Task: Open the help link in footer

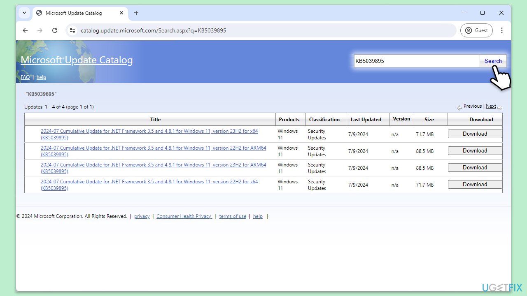Action: tap(258, 216)
